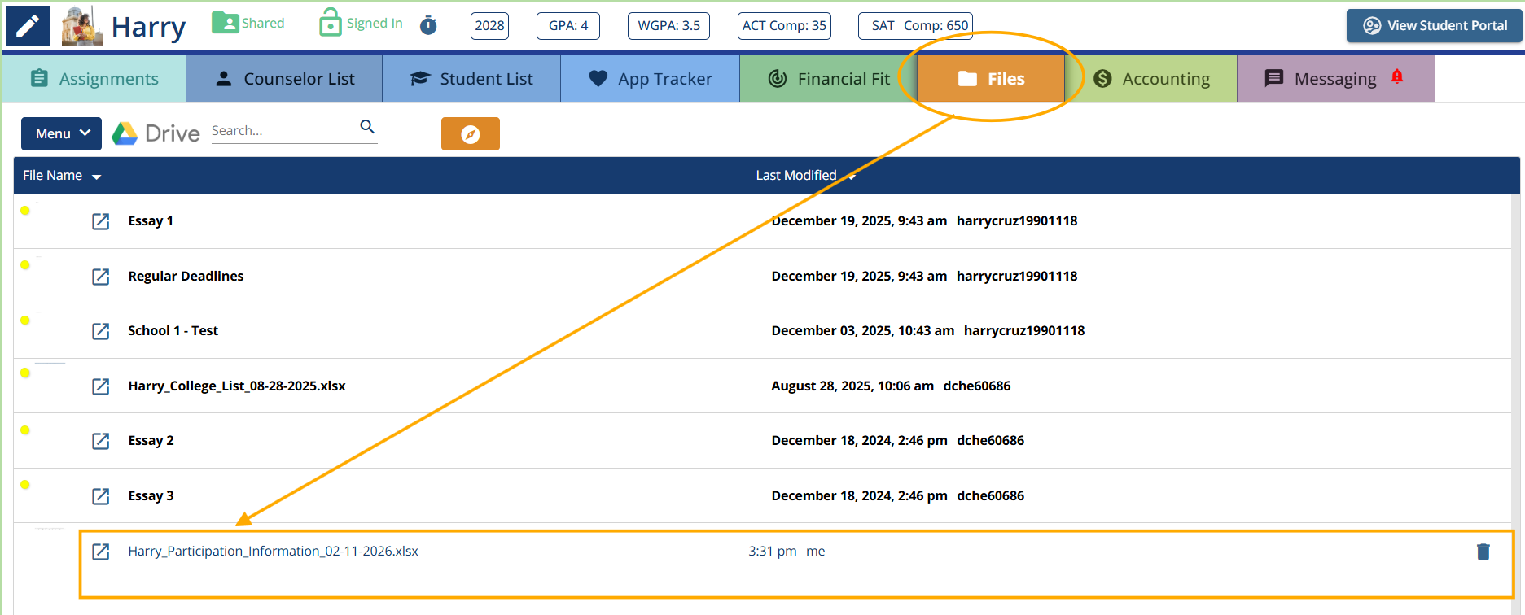
Task: Click View Student Portal button
Action: tap(1434, 26)
